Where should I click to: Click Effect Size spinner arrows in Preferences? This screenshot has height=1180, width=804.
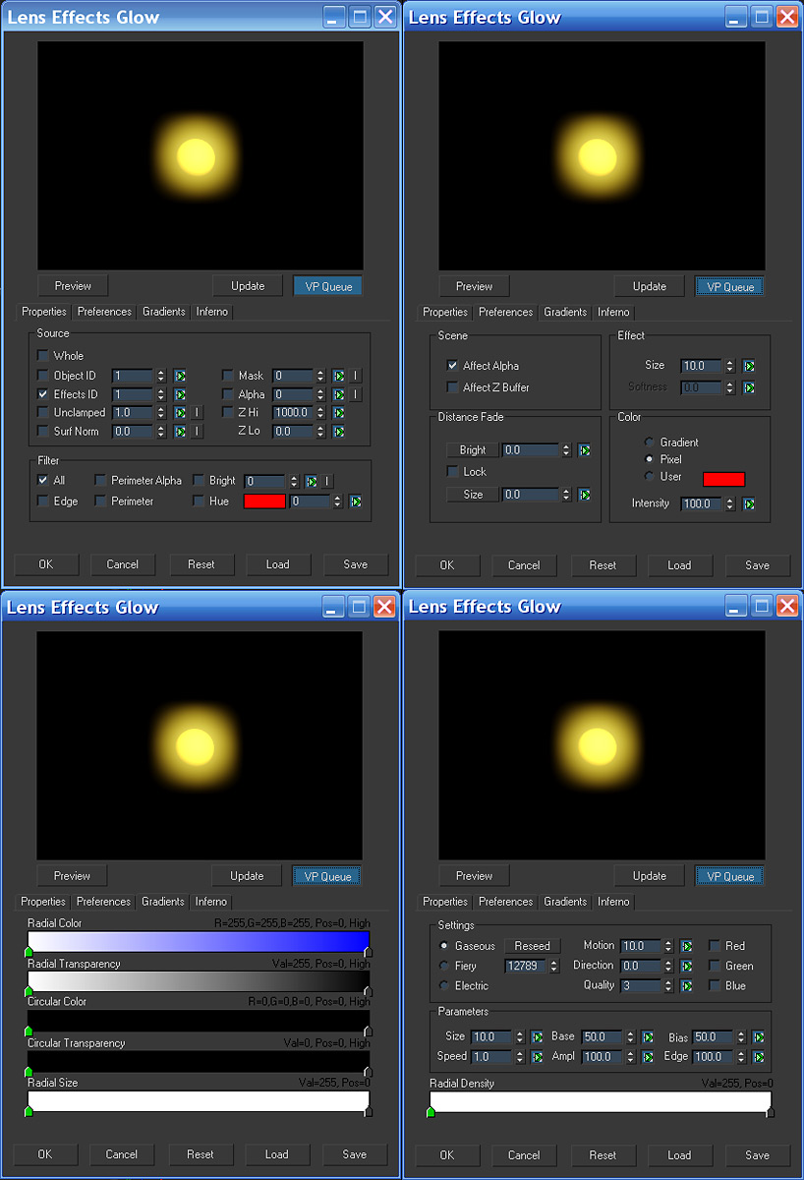730,366
